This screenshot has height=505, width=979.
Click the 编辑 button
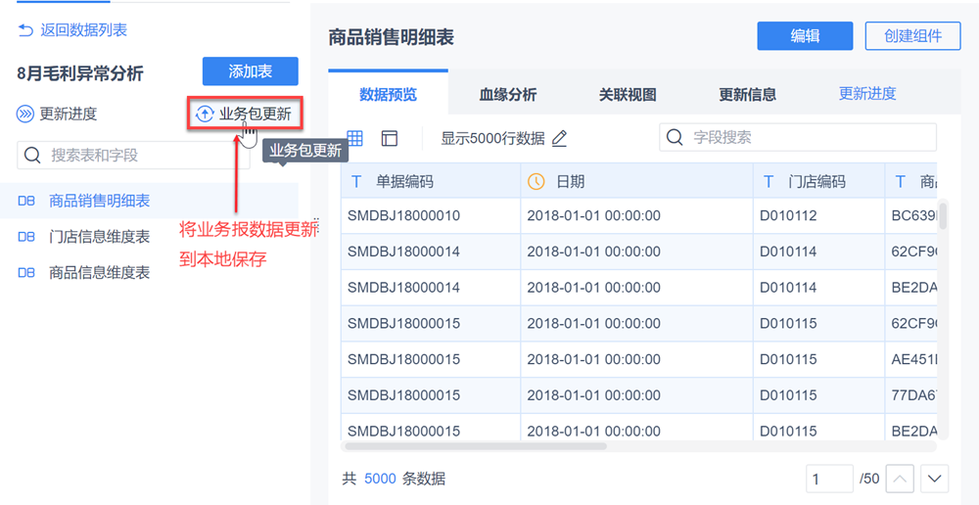pos(805,36)
